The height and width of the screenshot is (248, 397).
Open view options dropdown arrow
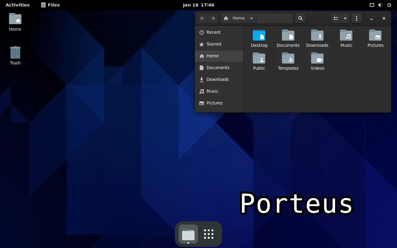tap(345, 18)
